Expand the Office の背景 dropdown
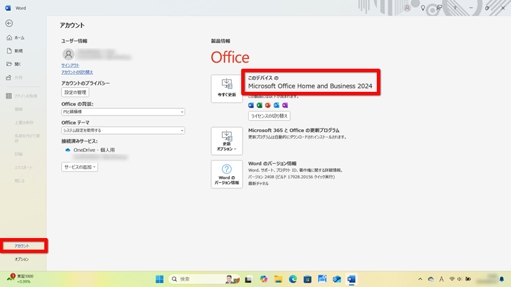511x287 pixels. pyautogui.click(x=123, y=112)
